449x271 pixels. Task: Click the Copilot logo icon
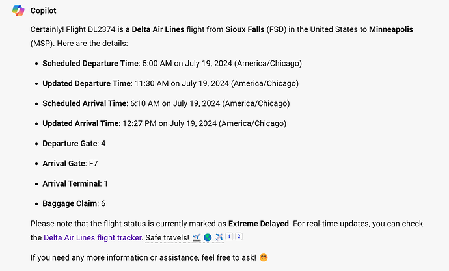click(x=18, y=10)
